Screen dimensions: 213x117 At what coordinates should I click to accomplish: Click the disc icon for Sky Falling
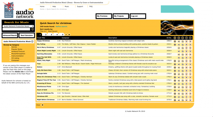(x=175, y=45)
